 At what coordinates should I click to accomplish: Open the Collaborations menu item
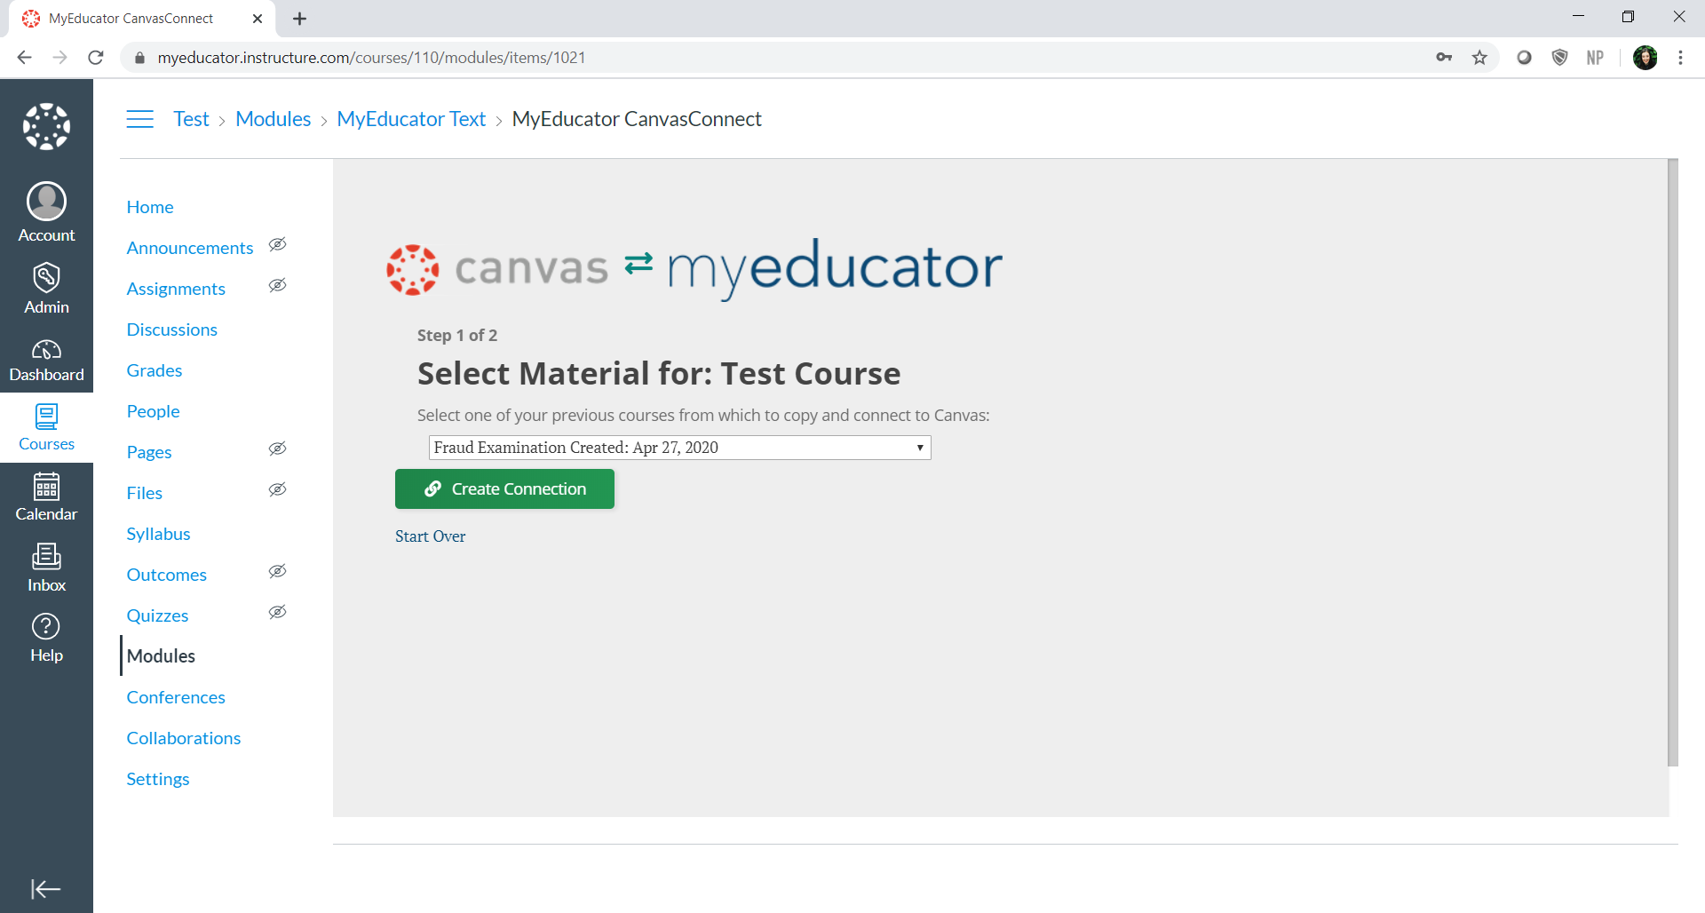tap(183, 738)
